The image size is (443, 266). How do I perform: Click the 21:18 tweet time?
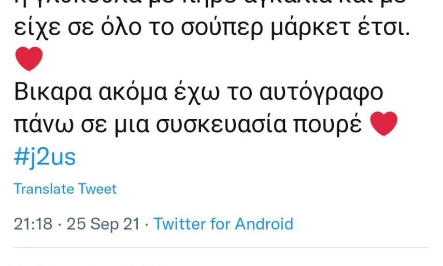[33, 224]
